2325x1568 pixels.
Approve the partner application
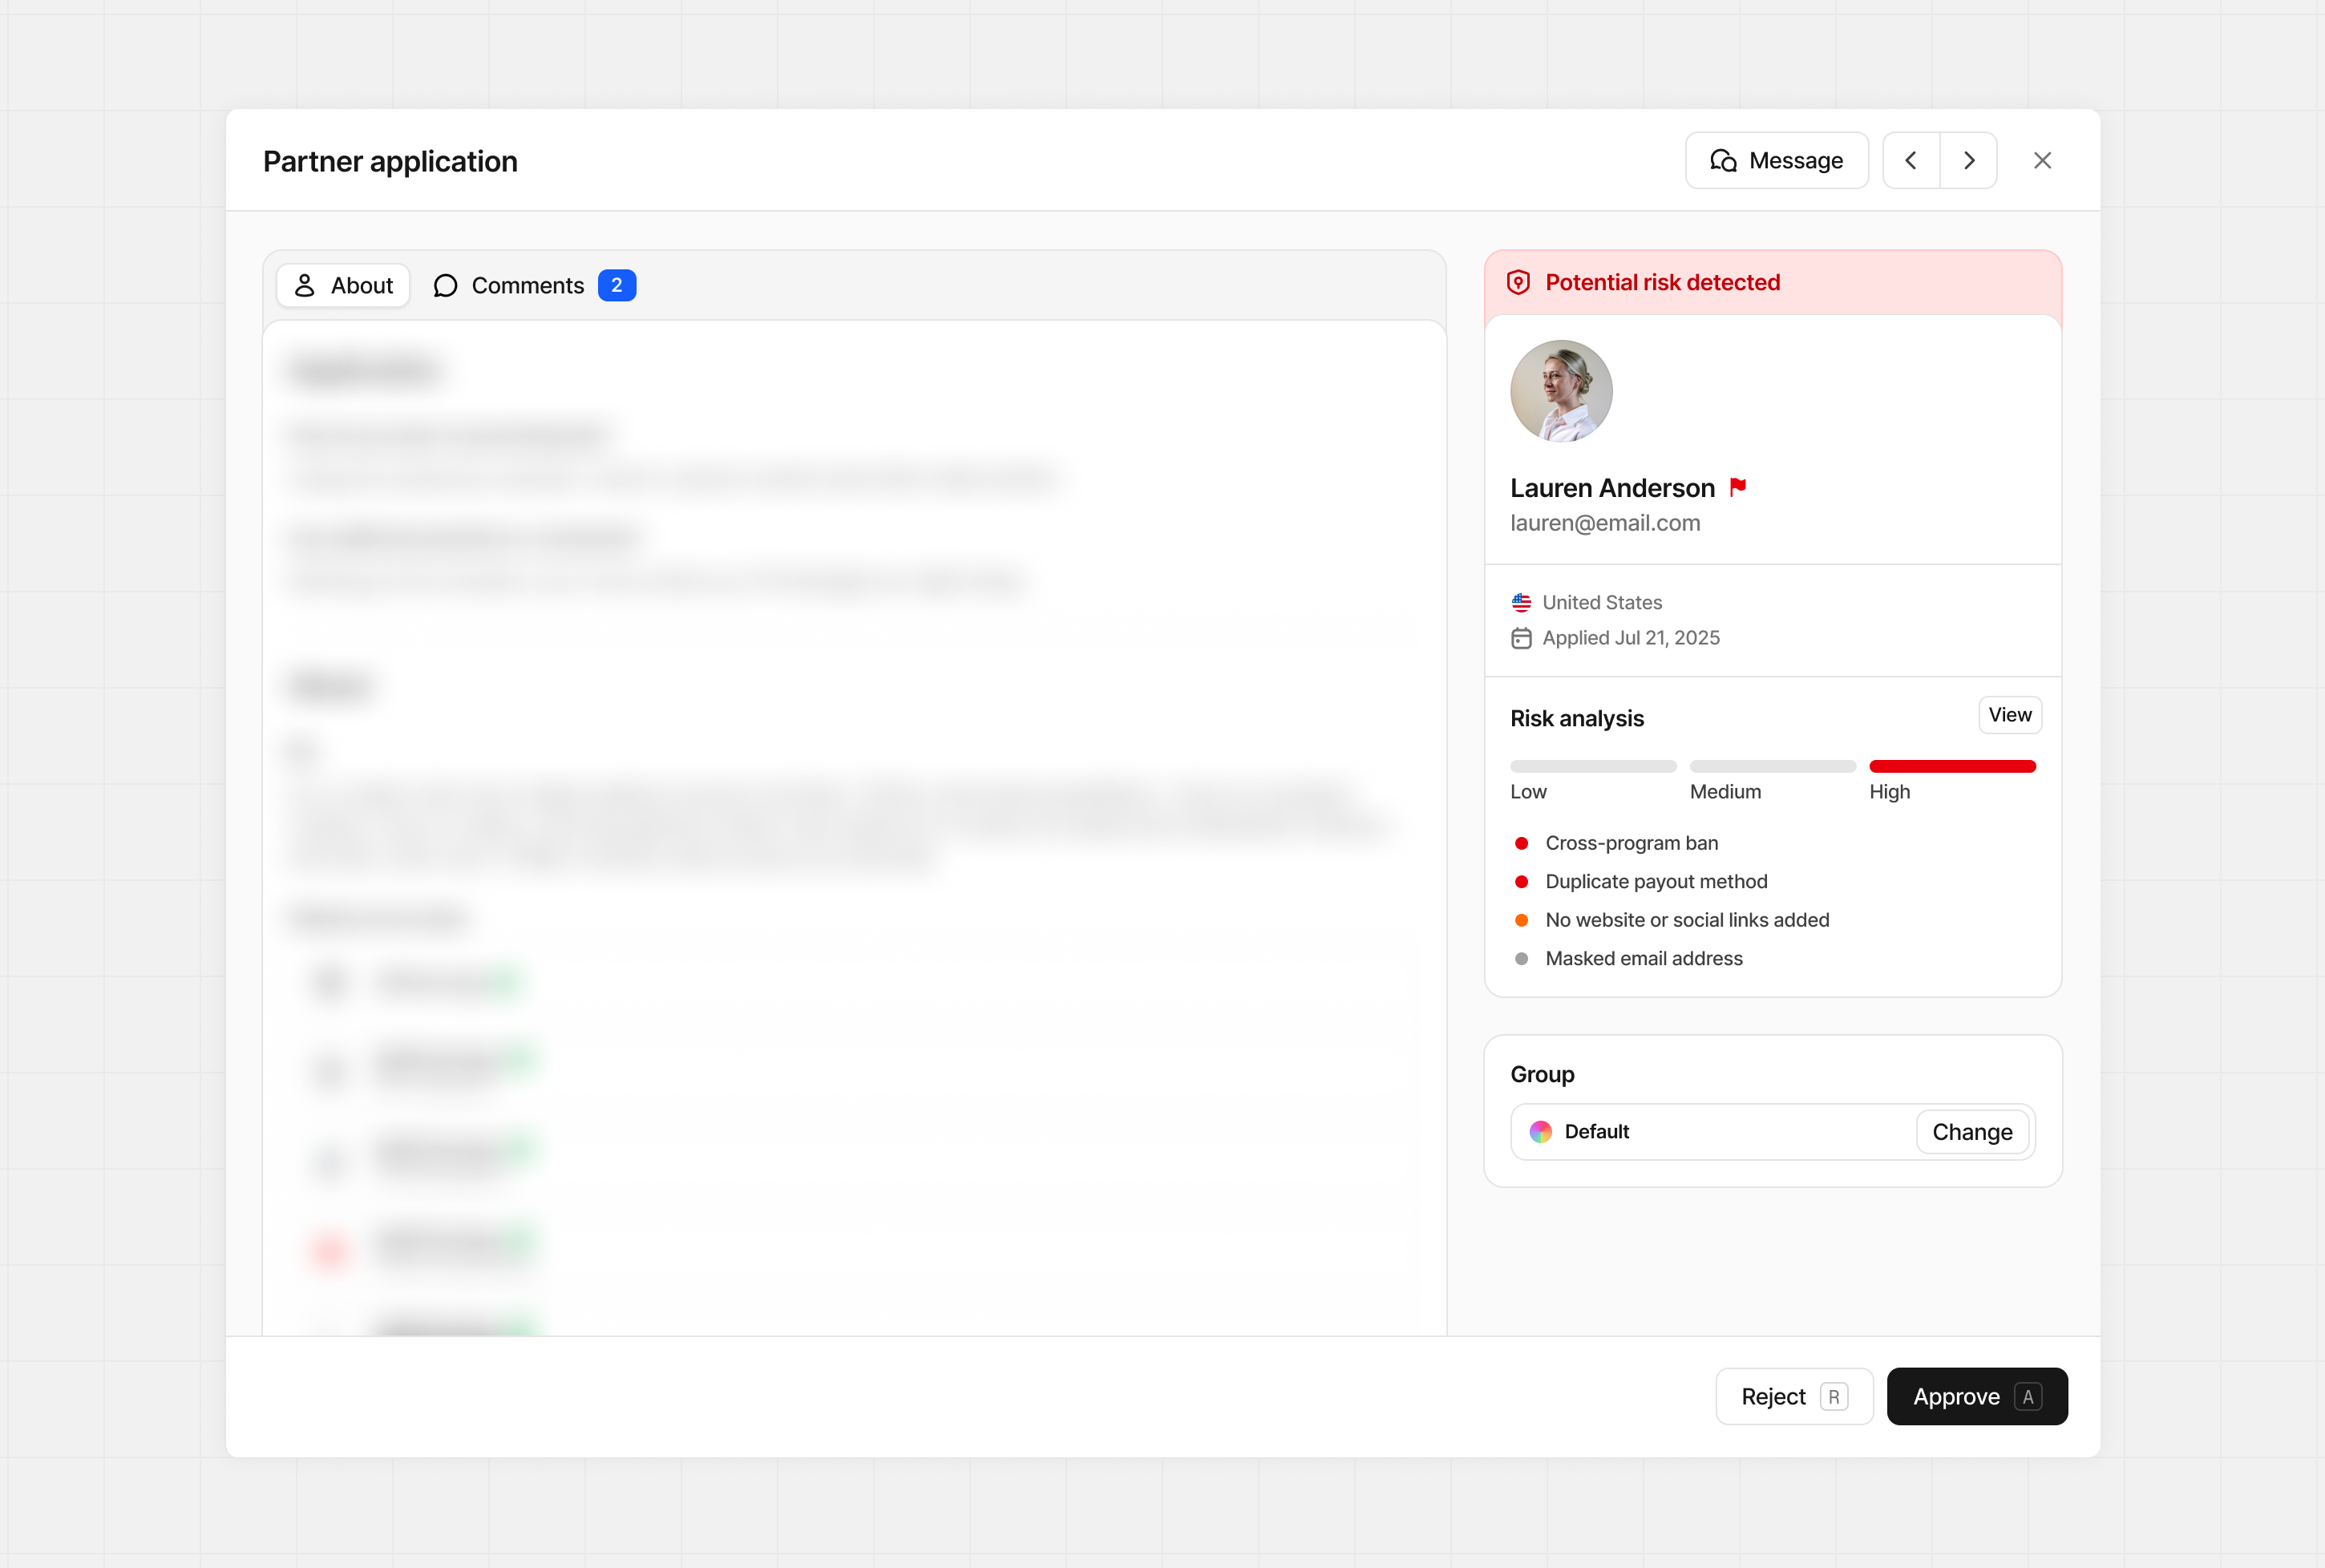coord(1976,1397)
